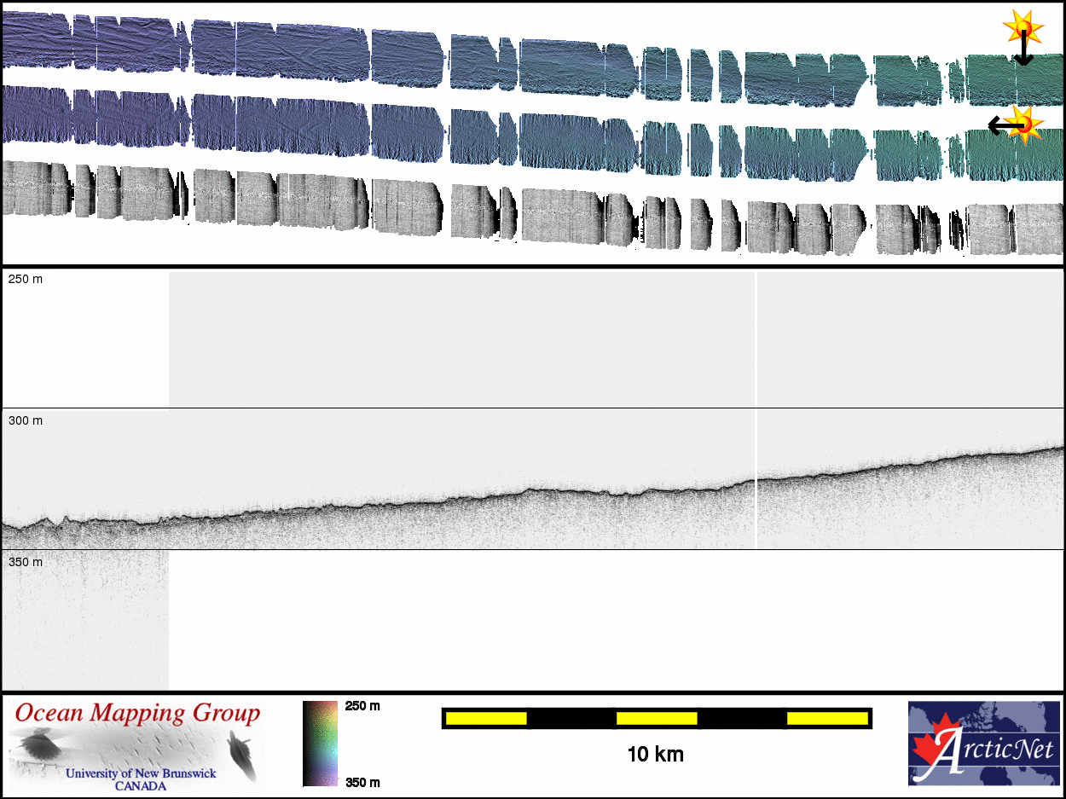
Task: Click the black downward arrow under top sun
Action: click(x=1023, y=53)
